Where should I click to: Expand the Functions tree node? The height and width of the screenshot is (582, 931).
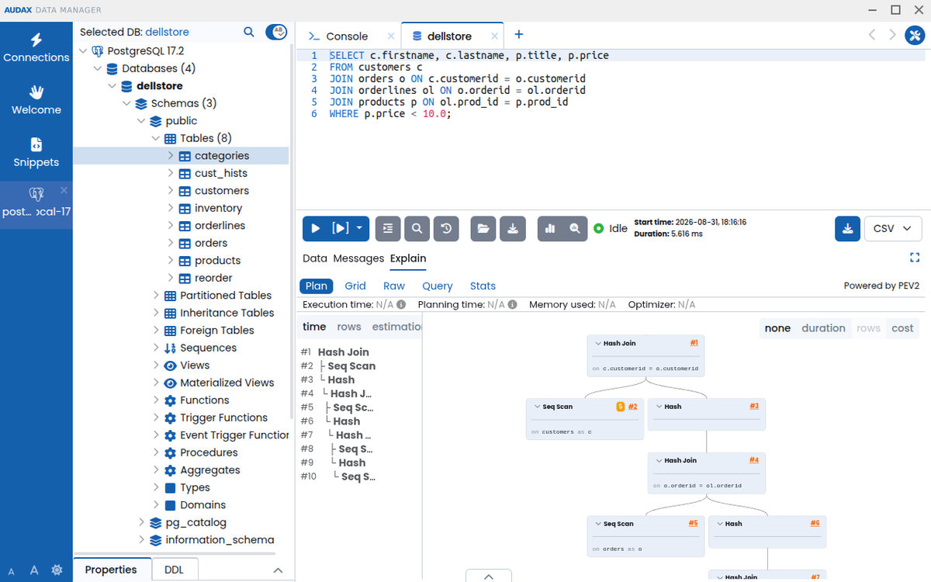click(156, 400)
